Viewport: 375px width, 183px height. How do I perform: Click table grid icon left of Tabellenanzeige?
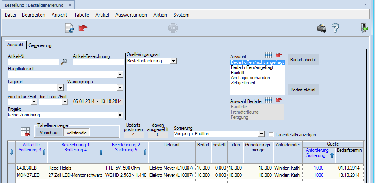(x=26, y=132)
